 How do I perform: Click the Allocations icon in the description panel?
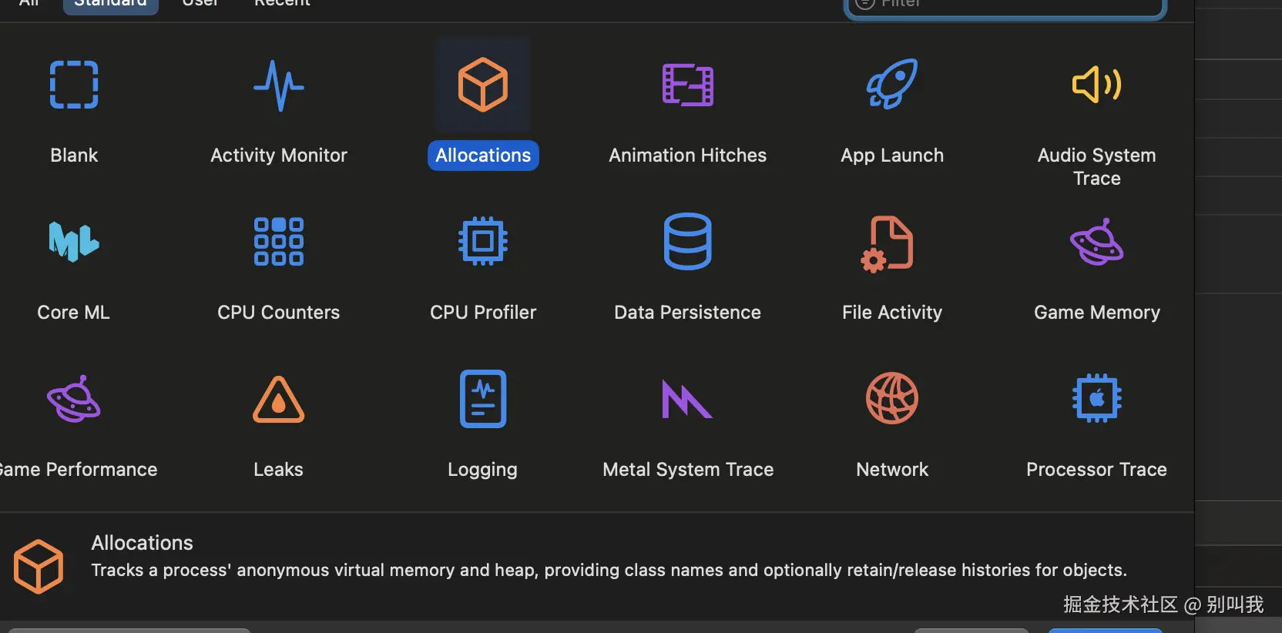[39, 567]
